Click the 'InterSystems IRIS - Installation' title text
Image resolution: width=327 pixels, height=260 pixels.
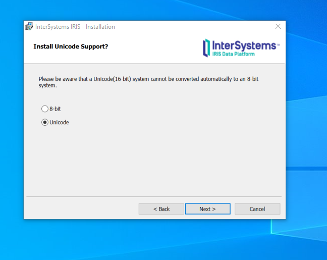[75, 27]
